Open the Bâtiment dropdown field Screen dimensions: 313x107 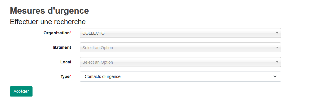[180, 48]
